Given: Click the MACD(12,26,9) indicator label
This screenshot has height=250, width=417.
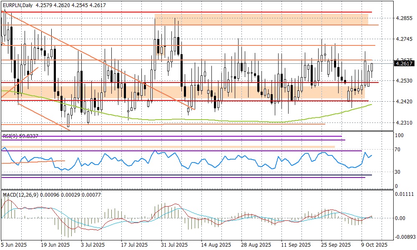Looking at the screenshot, I should 20,195.
